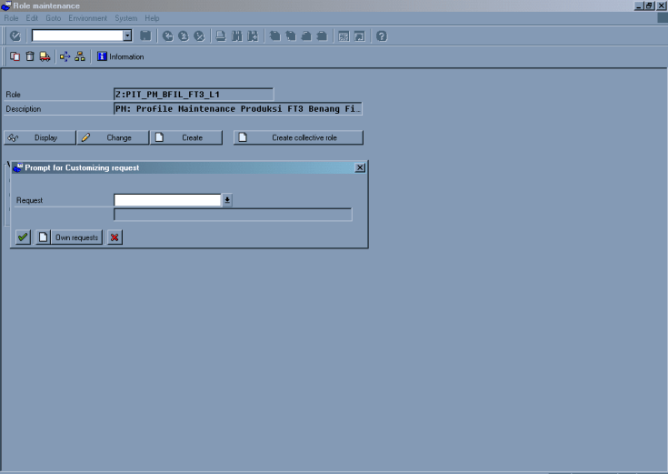
Task: Open the Goto menu
Action: 53,18
